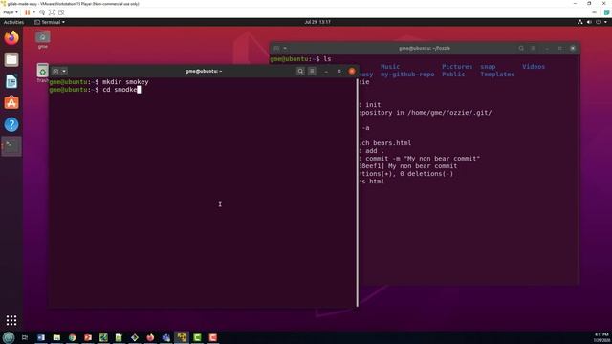
Task: Open the dropdown next to VMware pause button
Action: pos(34,12)
